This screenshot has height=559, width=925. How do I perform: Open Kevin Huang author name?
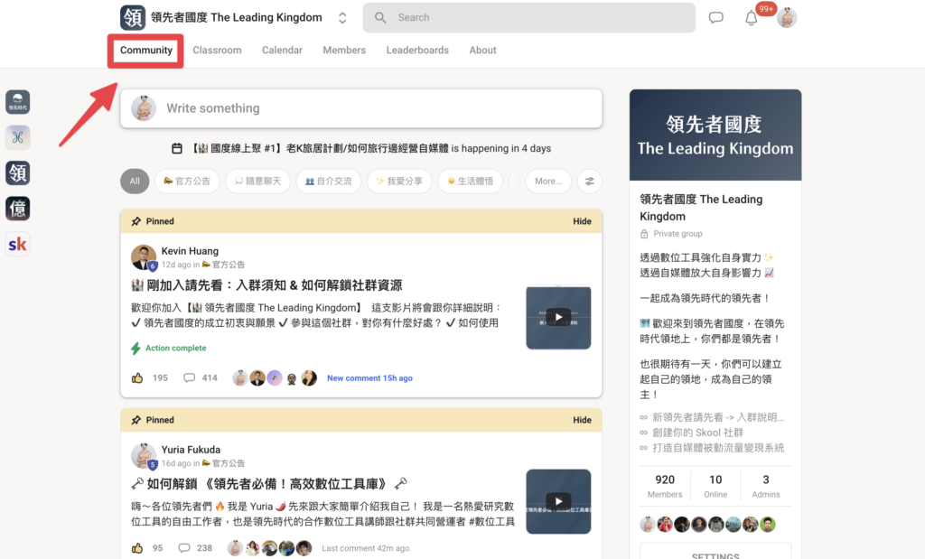click(x=190, y=251)
